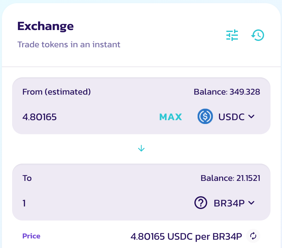Click the purple Price label
The height and width of the screenshot is (248, 282).
click(31, 236)
